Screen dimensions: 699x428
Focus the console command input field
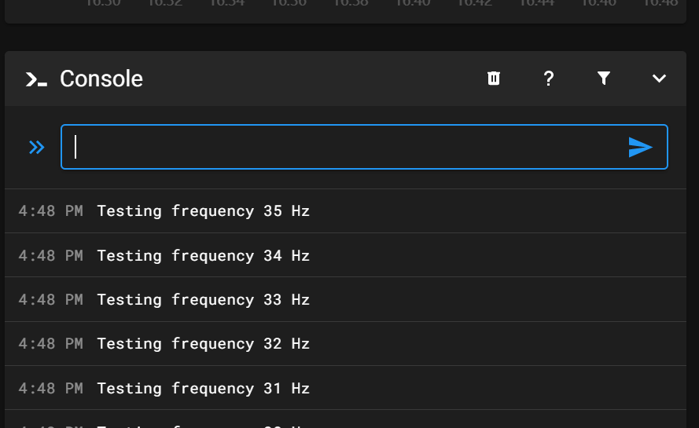[x=346, y=147]
